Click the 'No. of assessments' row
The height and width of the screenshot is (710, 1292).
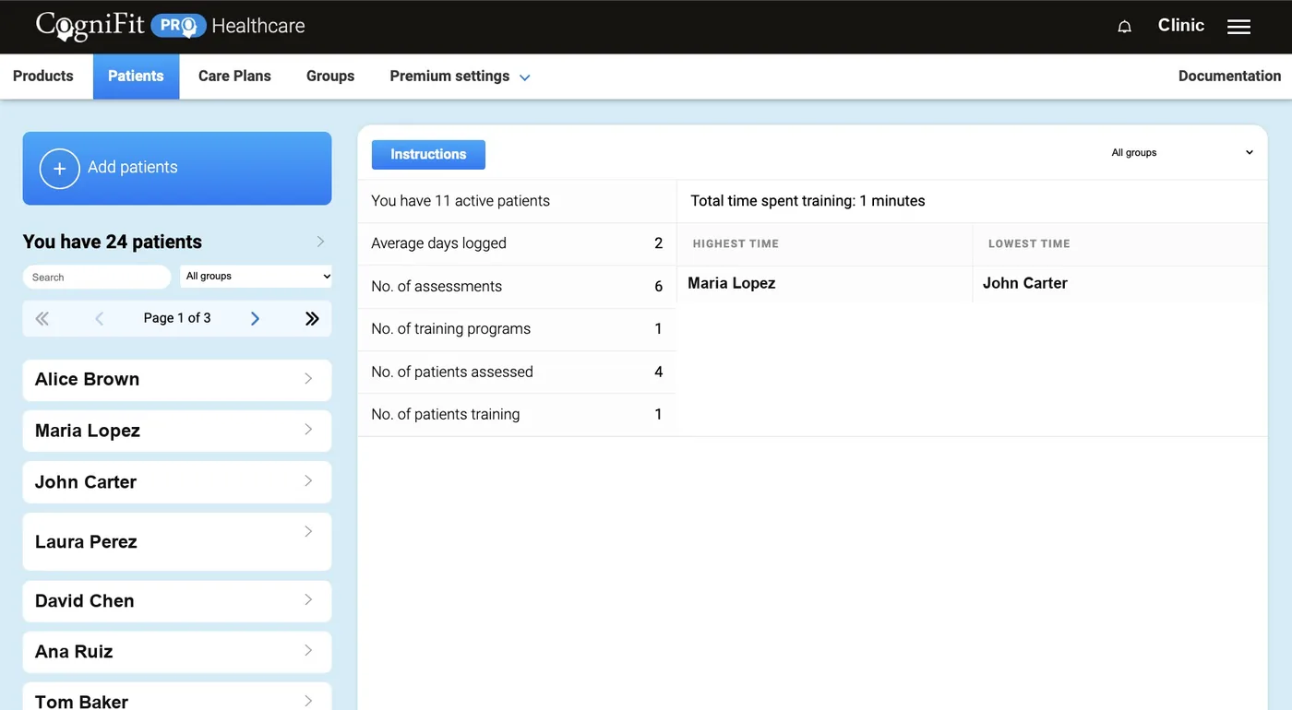[x=517, y=287]
